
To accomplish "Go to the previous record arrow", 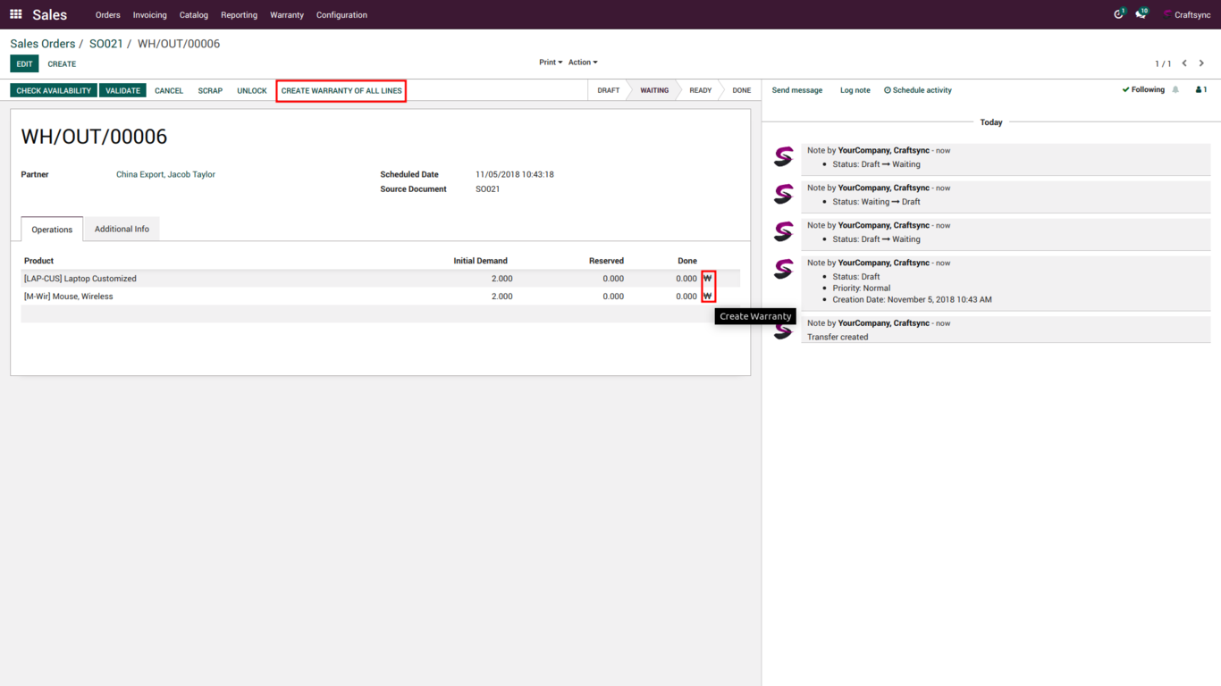I will pyautogui.click(x=1184, y=63).
